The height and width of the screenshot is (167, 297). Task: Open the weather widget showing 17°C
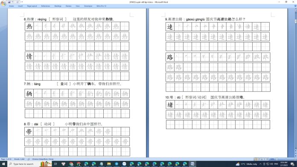[246, 164]
